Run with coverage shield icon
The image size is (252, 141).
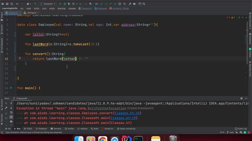coord(69,4)
